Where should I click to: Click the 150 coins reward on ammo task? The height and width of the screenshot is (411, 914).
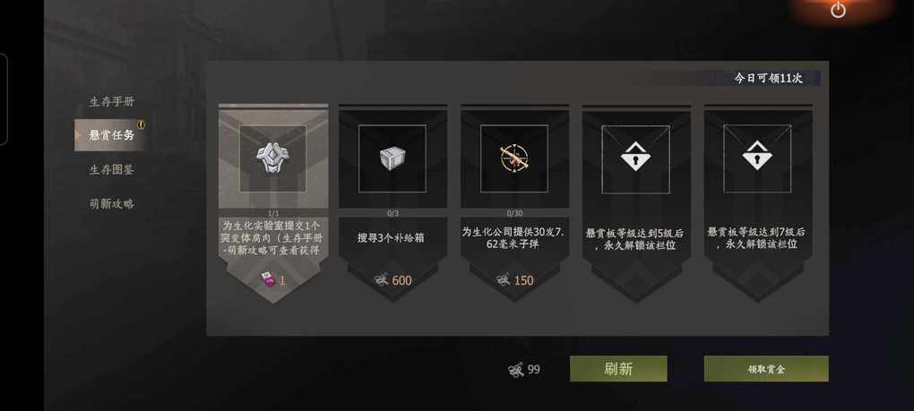(514, 280)
